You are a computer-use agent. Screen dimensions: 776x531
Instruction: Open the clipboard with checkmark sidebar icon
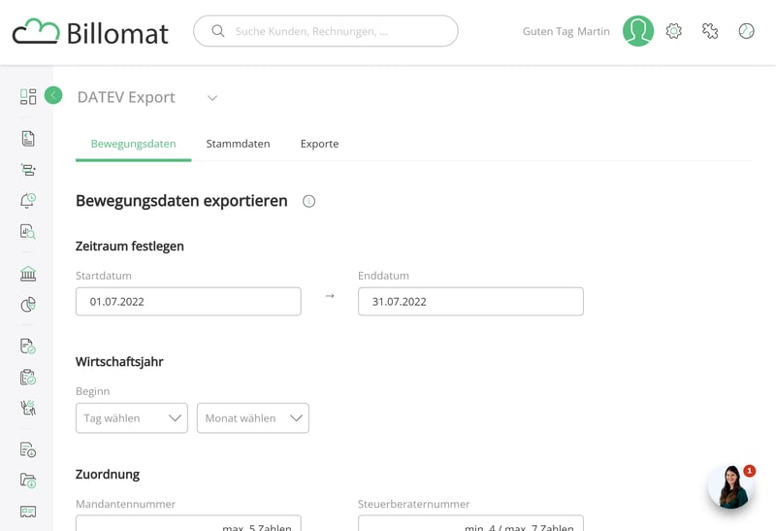pos(28,377)
